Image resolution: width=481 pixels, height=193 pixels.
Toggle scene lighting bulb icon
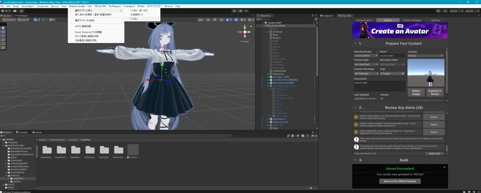click(215, 20)
